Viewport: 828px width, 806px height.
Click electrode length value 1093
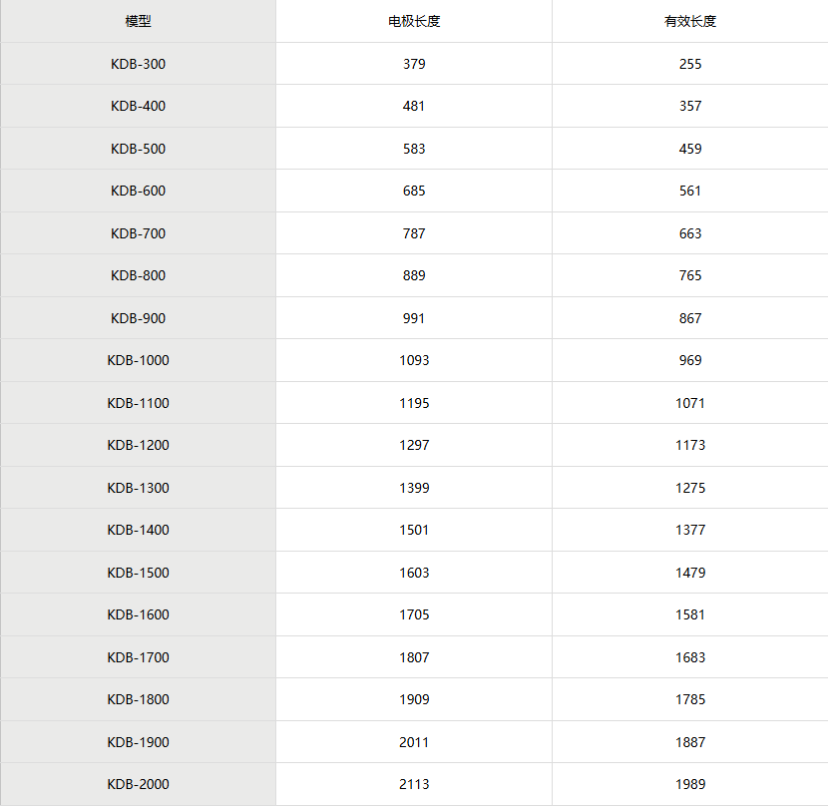click(x=414, y=360)
